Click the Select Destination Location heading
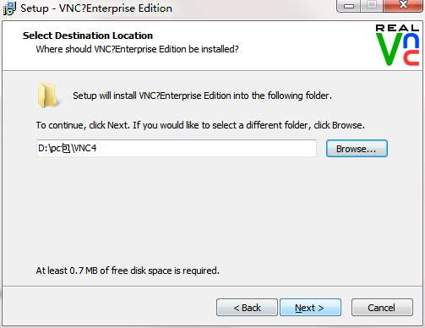 (88, 36)
